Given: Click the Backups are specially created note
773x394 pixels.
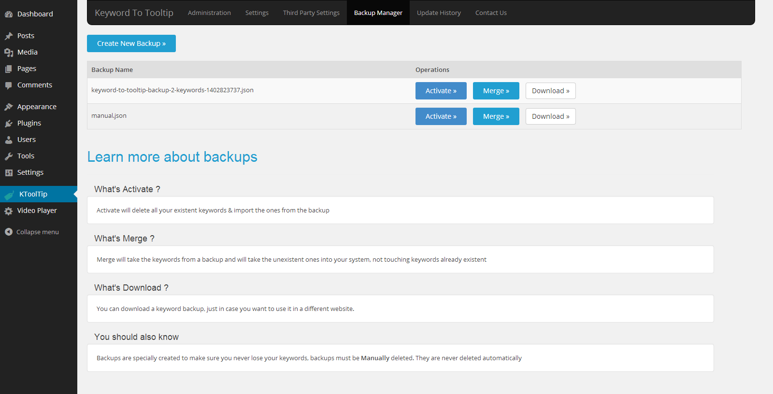Looking at the screenshot, I should pyautogui.click(x=309, y=358).
